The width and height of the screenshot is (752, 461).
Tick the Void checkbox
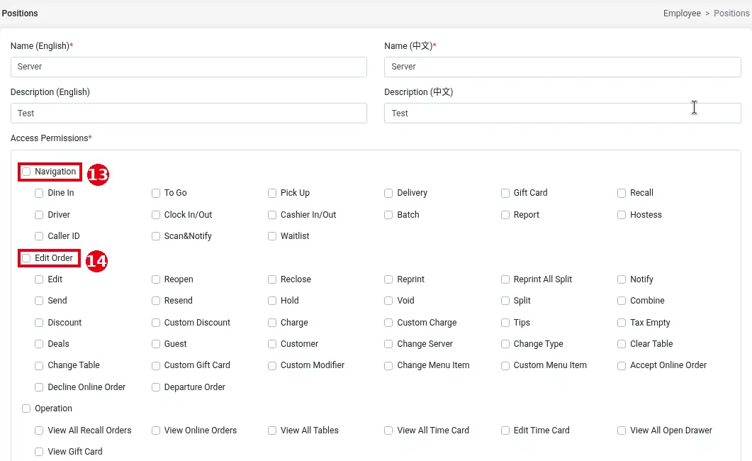(x=388, y=301)
